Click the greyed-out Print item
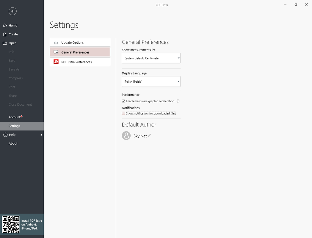The height and width of the screenshot is (238, 312). [12, 87]
